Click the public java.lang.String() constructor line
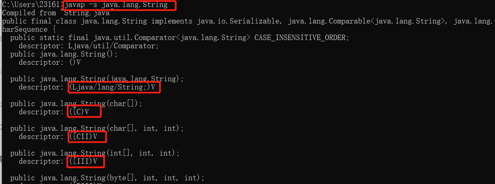495x184 pixels. pyautogui.click(x=64, y=54)
